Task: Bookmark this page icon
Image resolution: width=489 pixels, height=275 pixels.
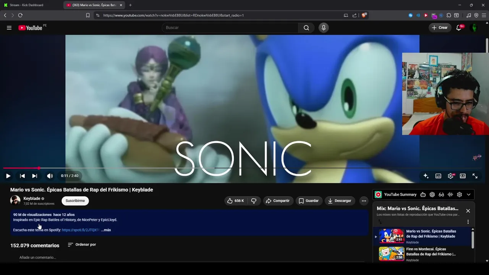Action: tap(88, 15)
